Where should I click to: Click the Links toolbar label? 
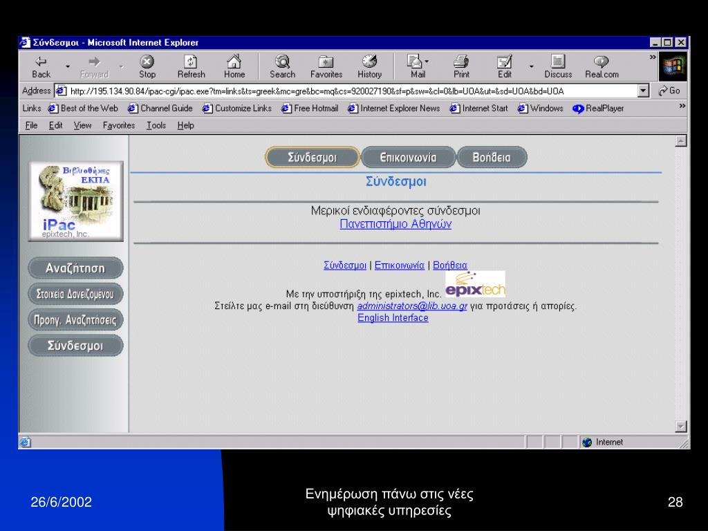[x=32, y=109]
